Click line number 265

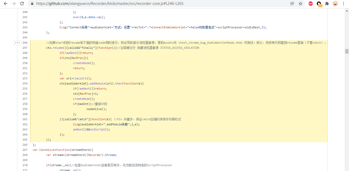point(25,140)
